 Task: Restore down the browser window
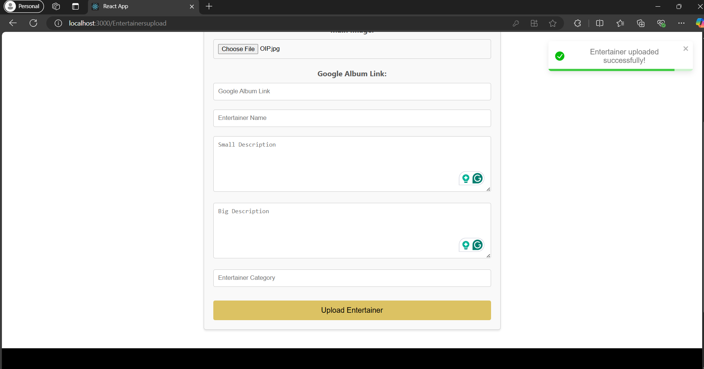[x=679, y=6]
